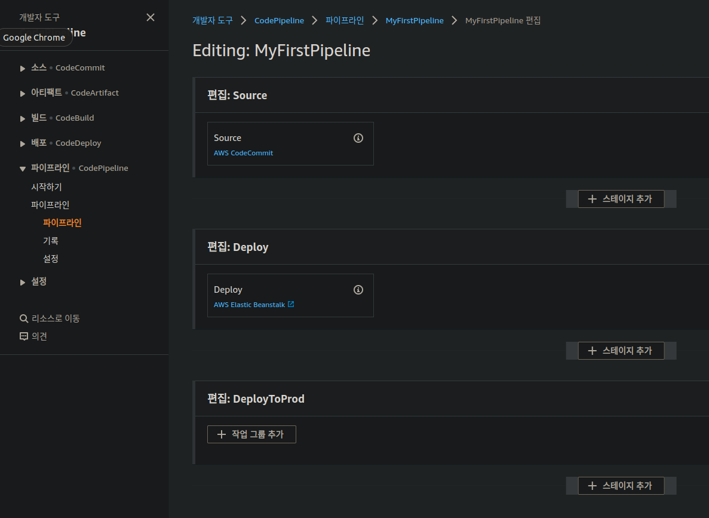
Task: Close the developer tools side navigation
Action: tap(151, 17)
